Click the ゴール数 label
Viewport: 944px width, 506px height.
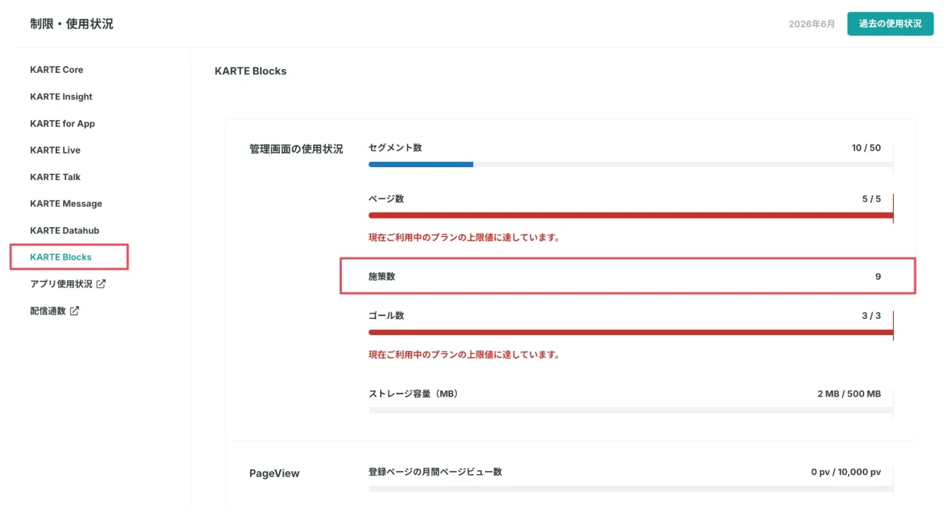tap(386, 315)
